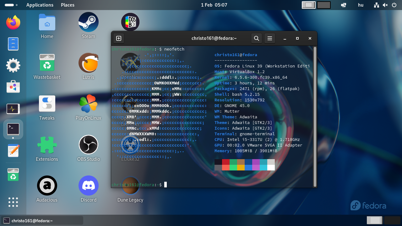The height and width of the screenshot is (226, 402).
Task: Launch Discord from the desktop
Action: [x=89, y=189]
